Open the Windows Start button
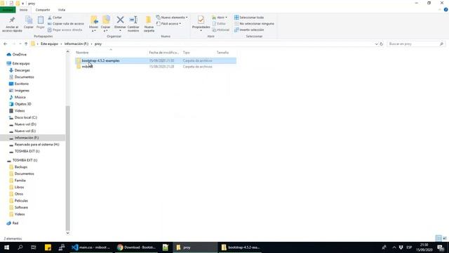The height and width of the screenshot is (253, 449). (x=6, y=247)
